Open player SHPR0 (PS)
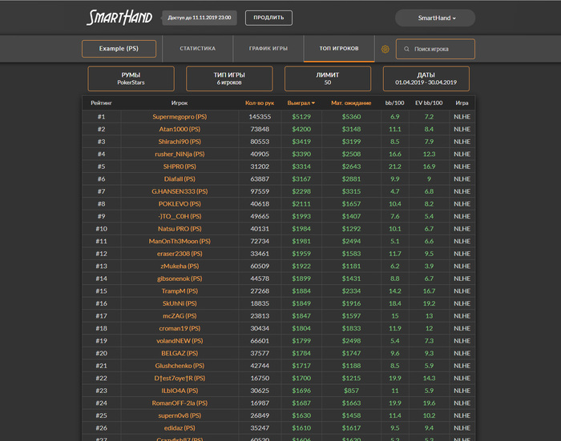This screenshot has height=441, width=561. (x=180, y=166)
